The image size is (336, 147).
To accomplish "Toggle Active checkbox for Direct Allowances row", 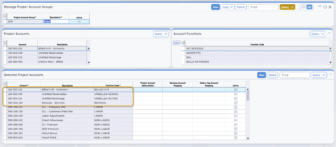I will coord(236,120).
